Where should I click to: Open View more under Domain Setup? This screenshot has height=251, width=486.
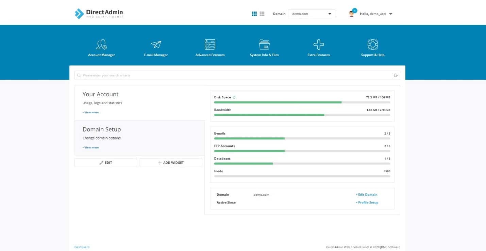pyautogui.click(x=91, y=148)
